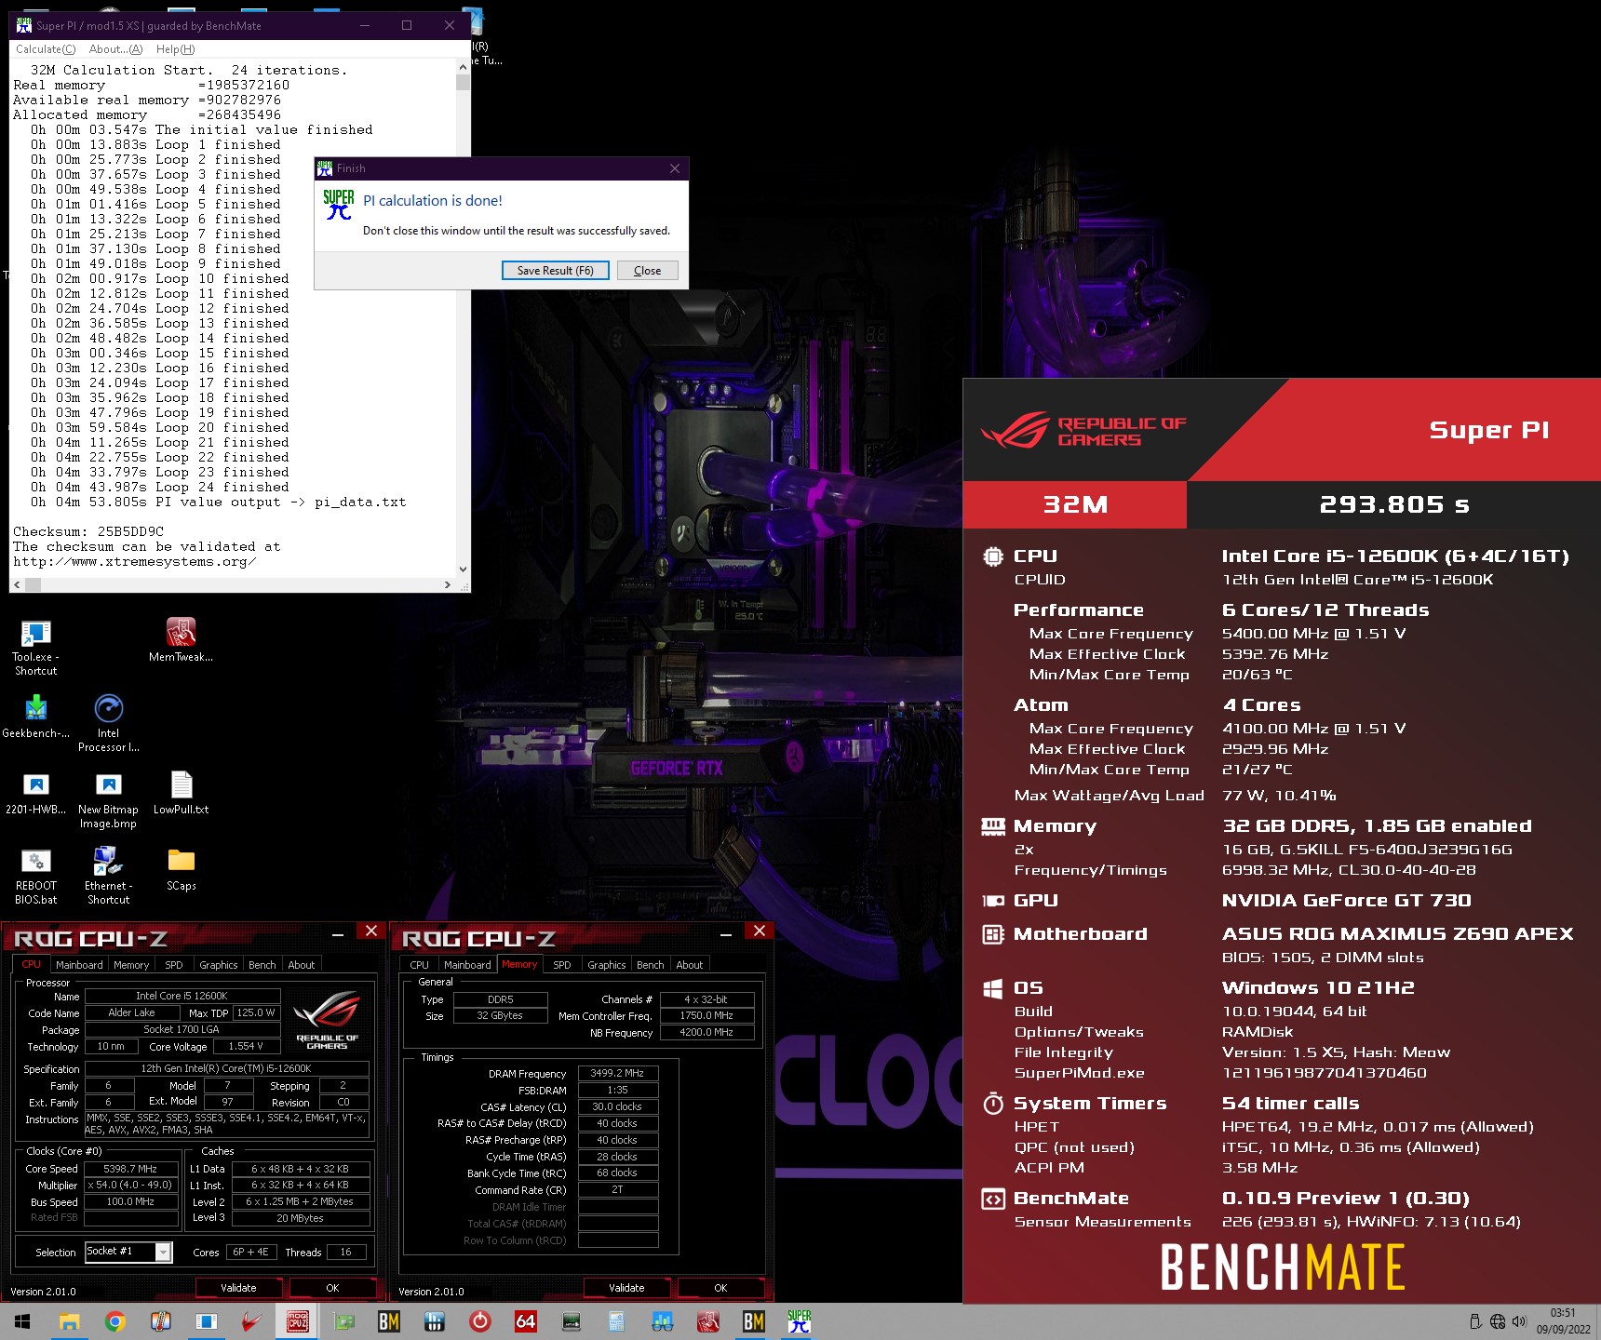
Task: Click Validate in the memory-timings CPU-Z window
Action: [x=626, y=1288]
